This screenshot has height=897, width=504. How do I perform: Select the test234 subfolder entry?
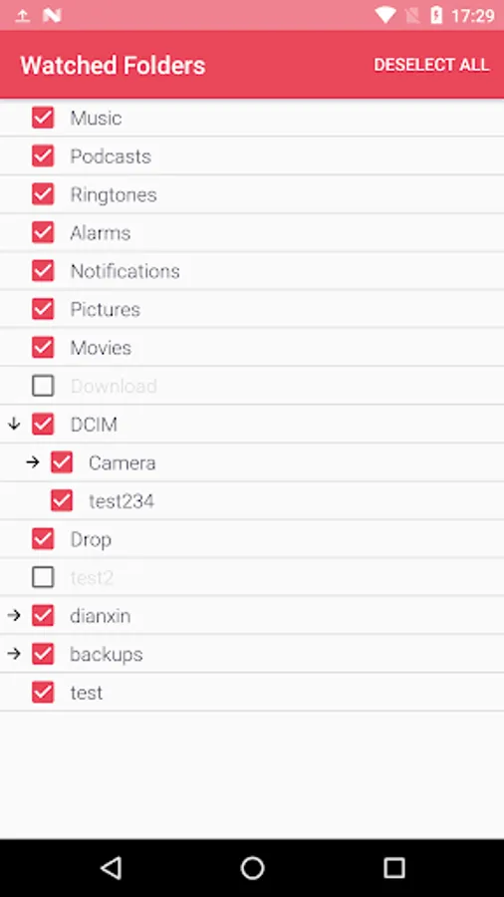pyautogui.click(x=252, y=500)
